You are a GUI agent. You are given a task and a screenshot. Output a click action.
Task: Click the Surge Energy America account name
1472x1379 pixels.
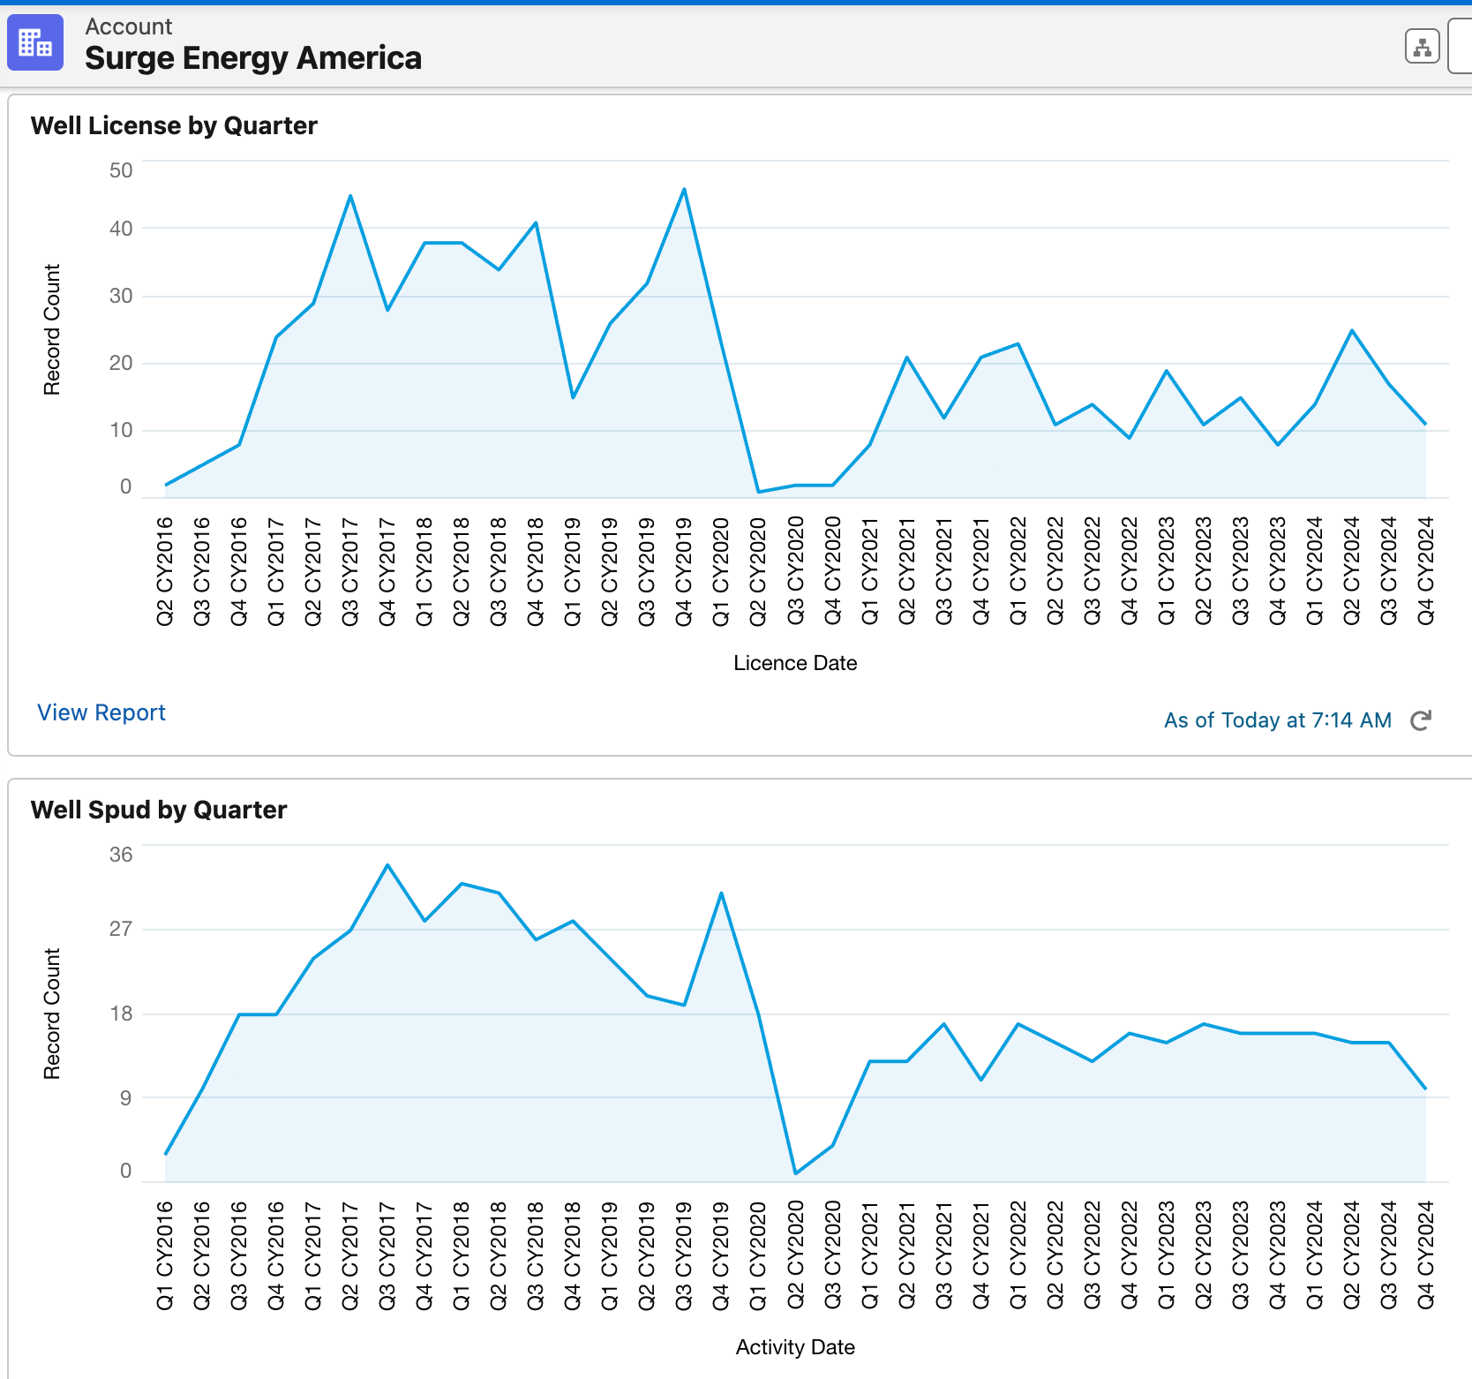[253, 57]
